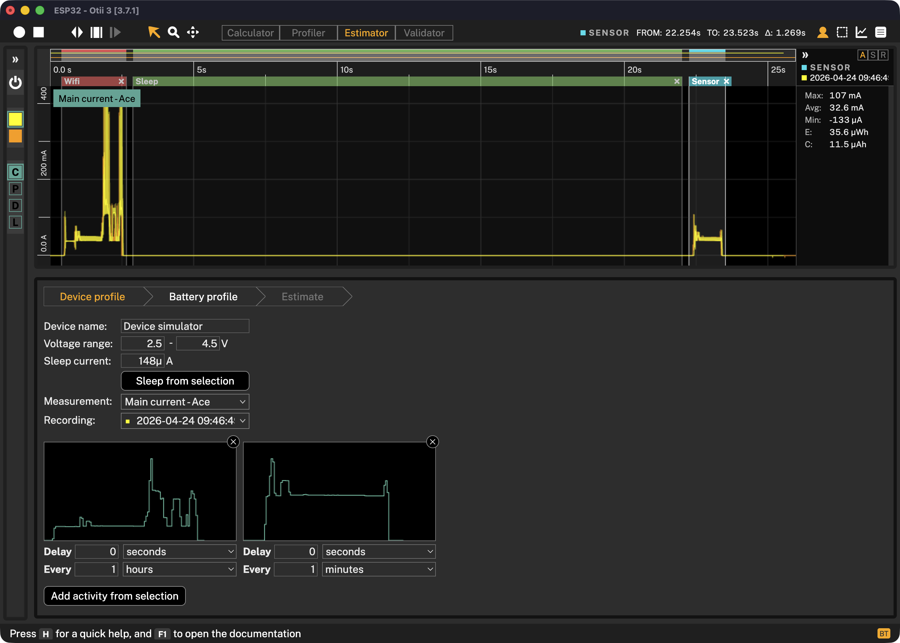Click the overview timeline strip above graph

(x=423, y=55)
